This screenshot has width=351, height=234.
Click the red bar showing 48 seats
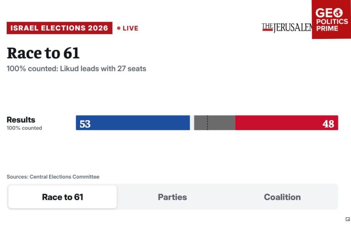point(287,123)
